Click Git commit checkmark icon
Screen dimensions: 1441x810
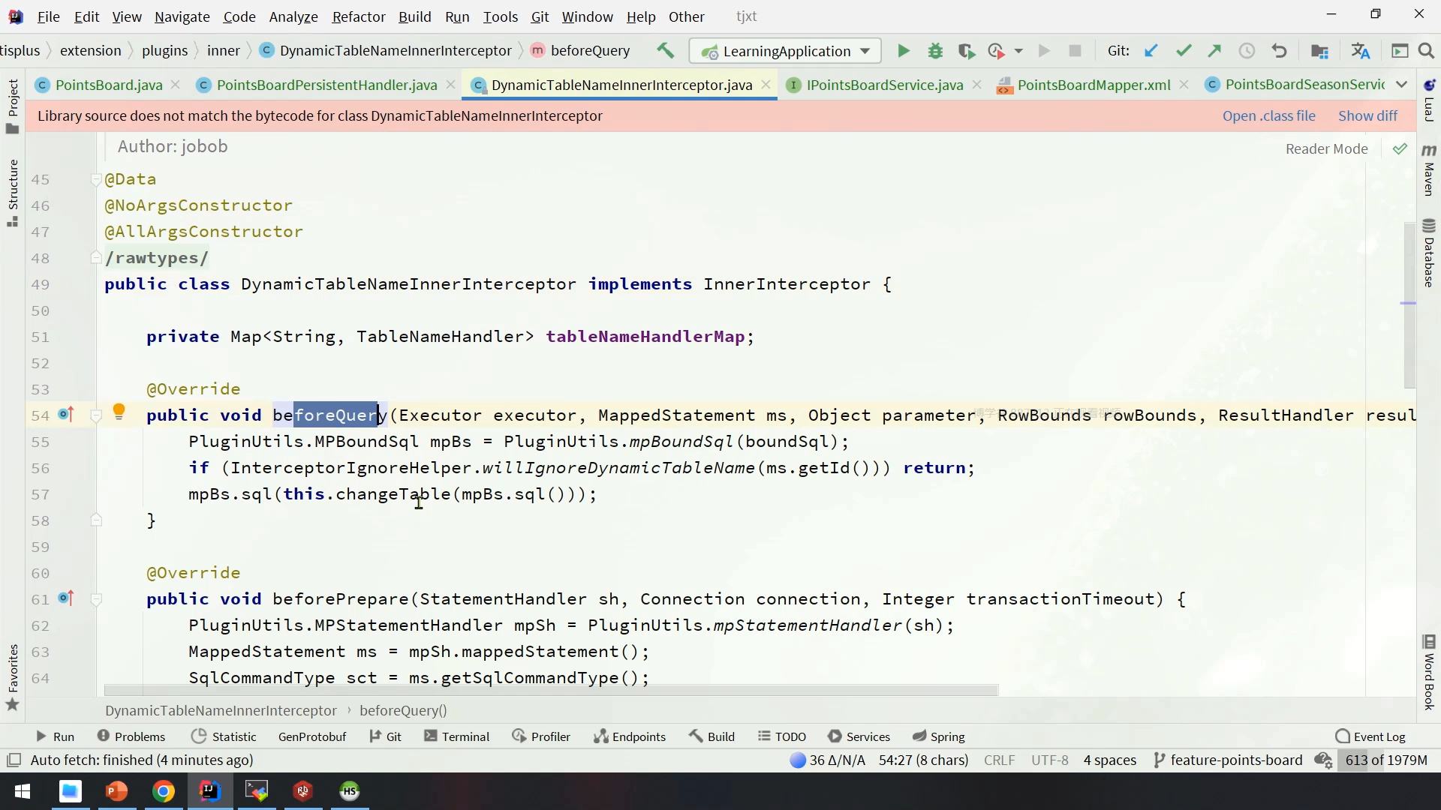1184,51
